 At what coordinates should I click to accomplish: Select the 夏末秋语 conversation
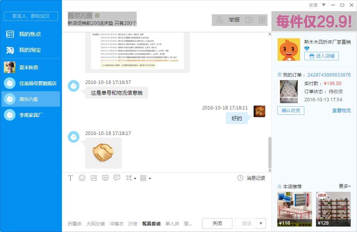[31, 67]
